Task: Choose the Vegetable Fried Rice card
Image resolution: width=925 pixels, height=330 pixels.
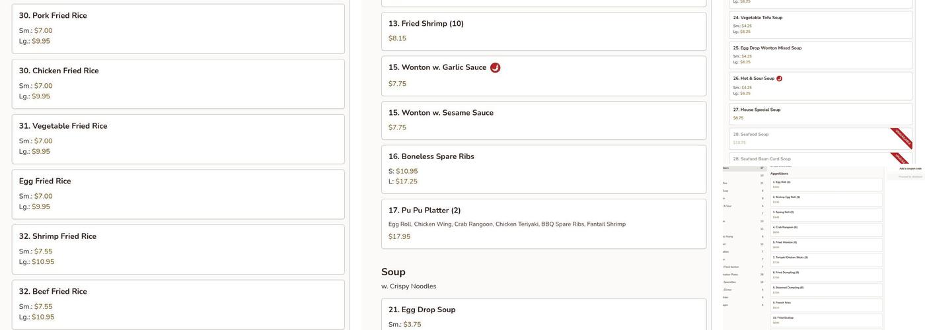Action: coord(178,139)
